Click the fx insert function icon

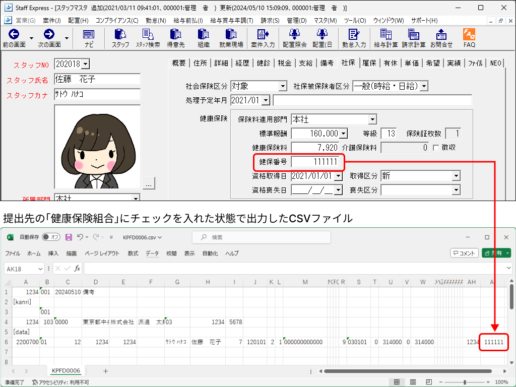pyautogui.click(x=77, y=269)
